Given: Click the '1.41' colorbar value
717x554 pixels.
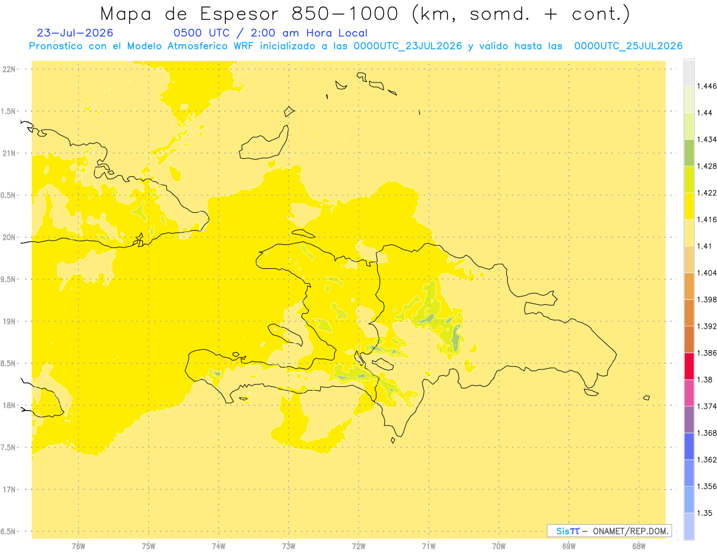Looking at the screenshot, I should tap(704, 246).
